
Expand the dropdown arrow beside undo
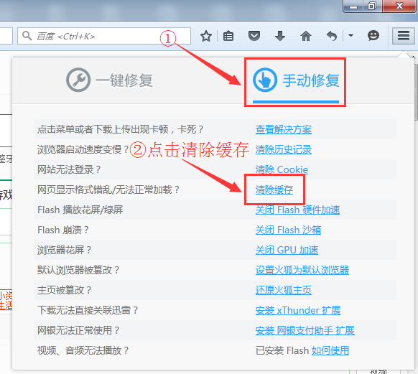(350, 35)
